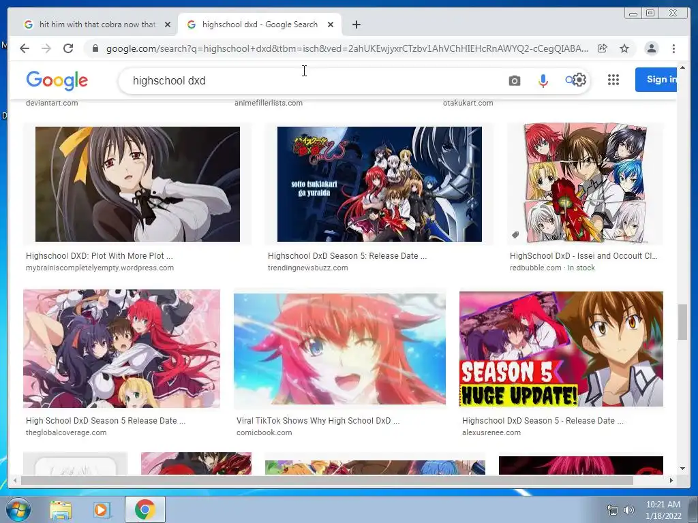698x523 pixels.
Task: Click the browser address bar URL
Action: tap(347, 48)
